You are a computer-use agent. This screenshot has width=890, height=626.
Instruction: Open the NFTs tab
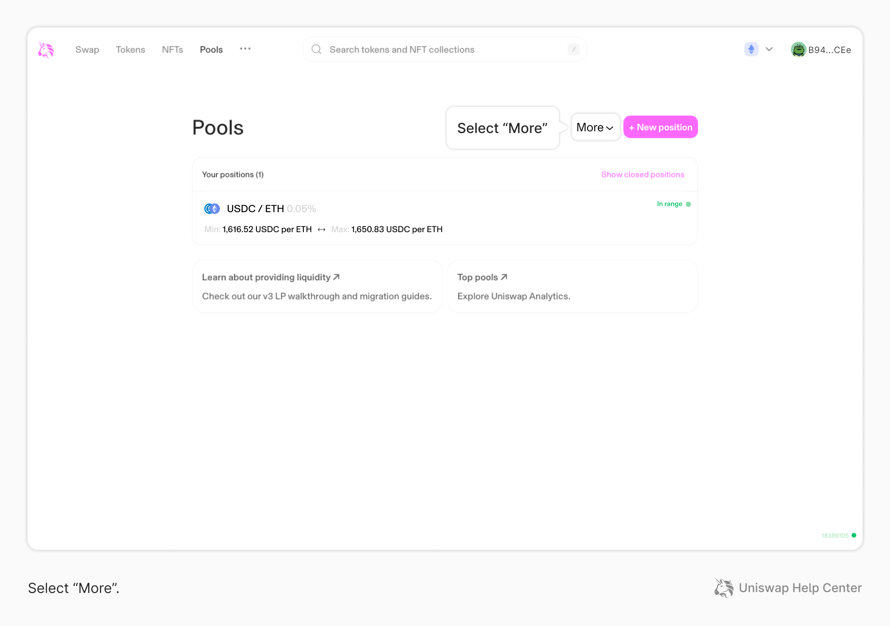(x=173, y=50)
